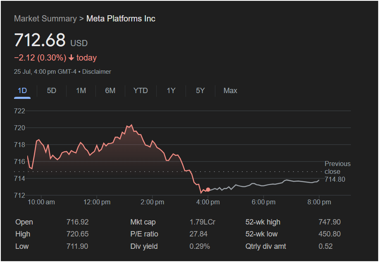379x262 pixels.
Task: Select the Max time range tab
Action: [230, 91]
